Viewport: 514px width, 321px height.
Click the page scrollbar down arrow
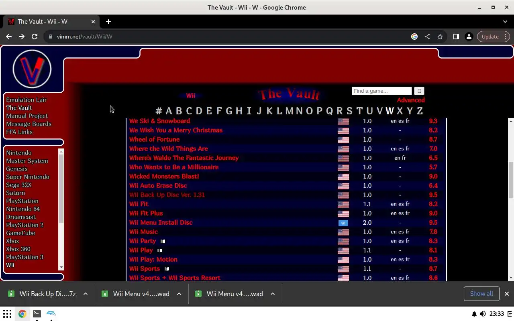(511, 278)
